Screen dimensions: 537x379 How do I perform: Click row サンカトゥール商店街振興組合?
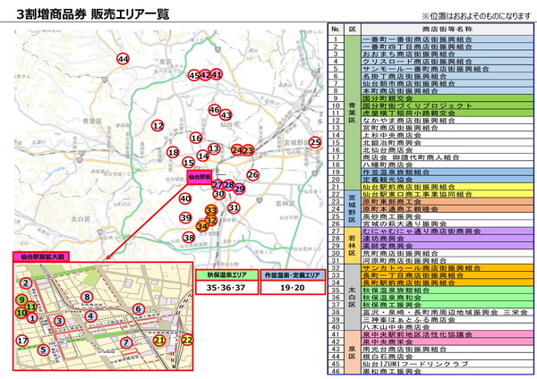point(447,268)
